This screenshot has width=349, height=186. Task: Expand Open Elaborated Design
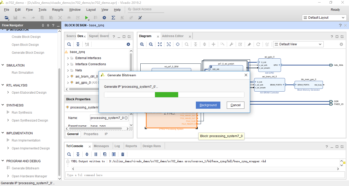click(x=8, y=92)
